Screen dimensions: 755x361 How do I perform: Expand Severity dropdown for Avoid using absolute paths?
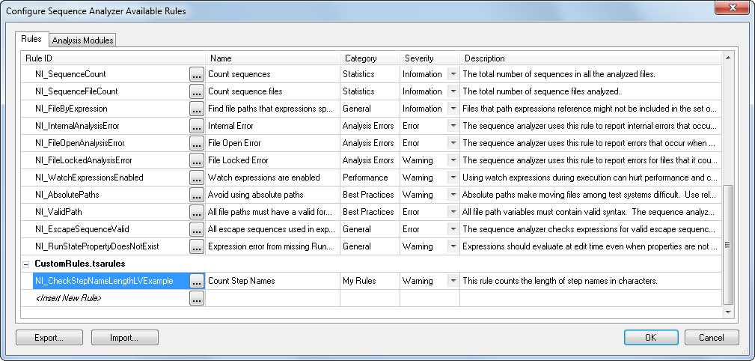tap(452, 195)
